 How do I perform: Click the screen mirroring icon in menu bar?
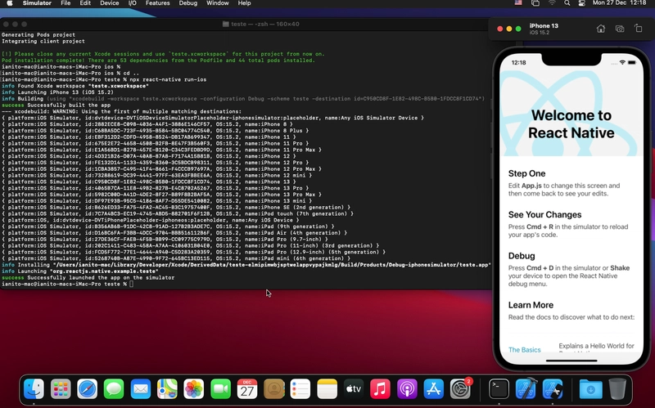(535, 3)
